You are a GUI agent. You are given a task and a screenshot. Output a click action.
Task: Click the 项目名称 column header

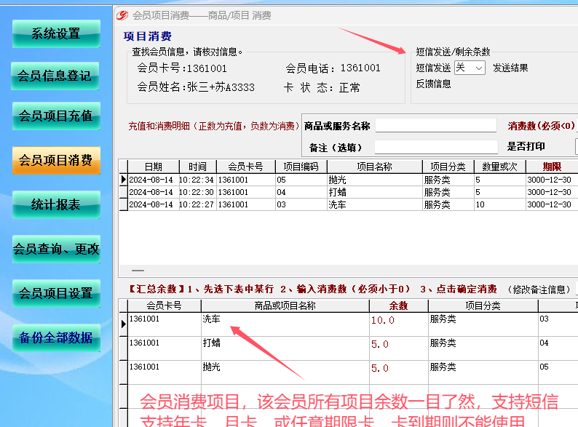pos(374,167)
